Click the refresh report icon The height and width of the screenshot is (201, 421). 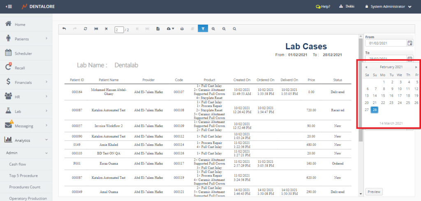click(x=85, y=29)
